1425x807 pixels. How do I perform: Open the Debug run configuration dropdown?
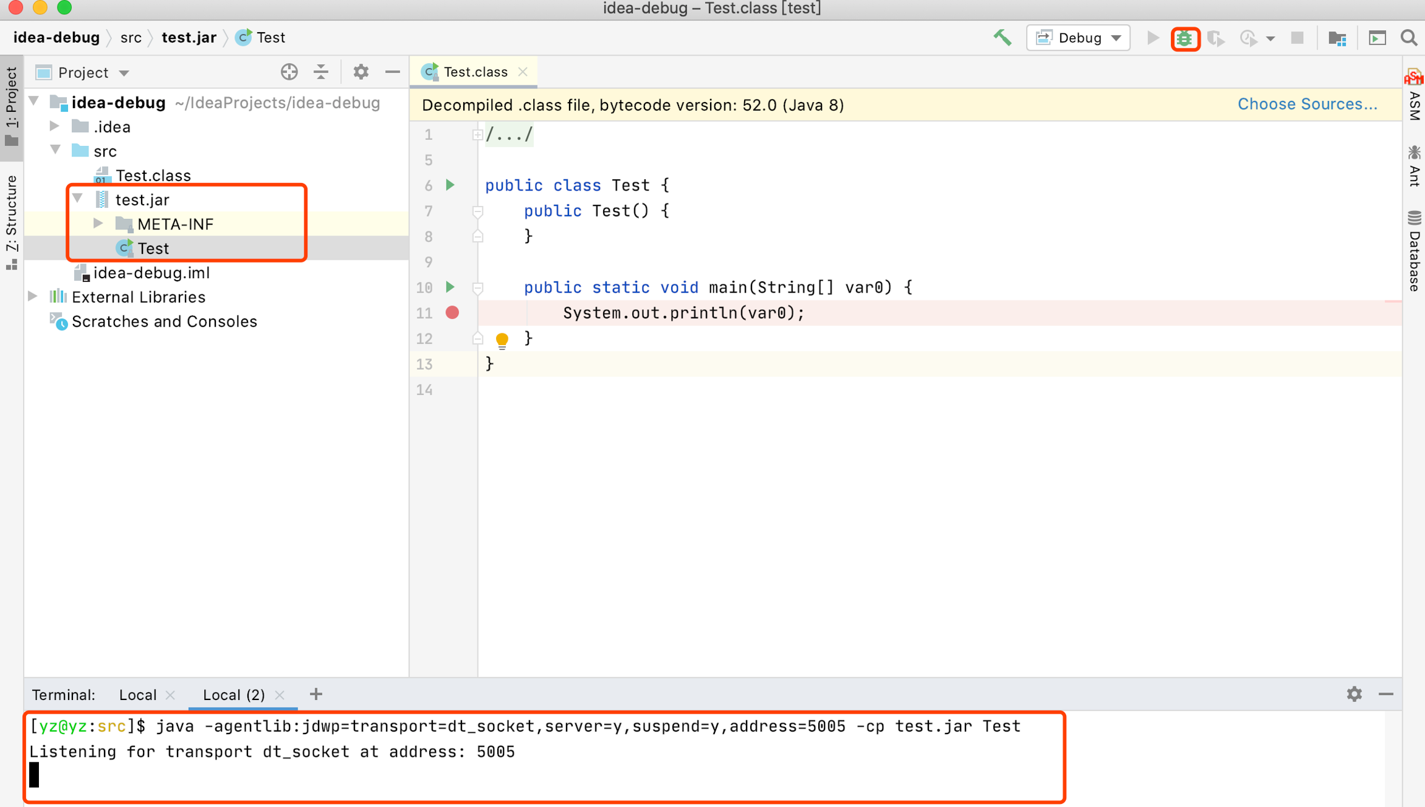click(1078, 38)
